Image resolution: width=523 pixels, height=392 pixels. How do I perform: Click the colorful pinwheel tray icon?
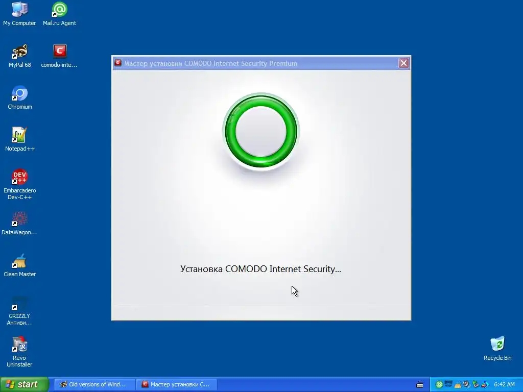[x=485, y=385]
